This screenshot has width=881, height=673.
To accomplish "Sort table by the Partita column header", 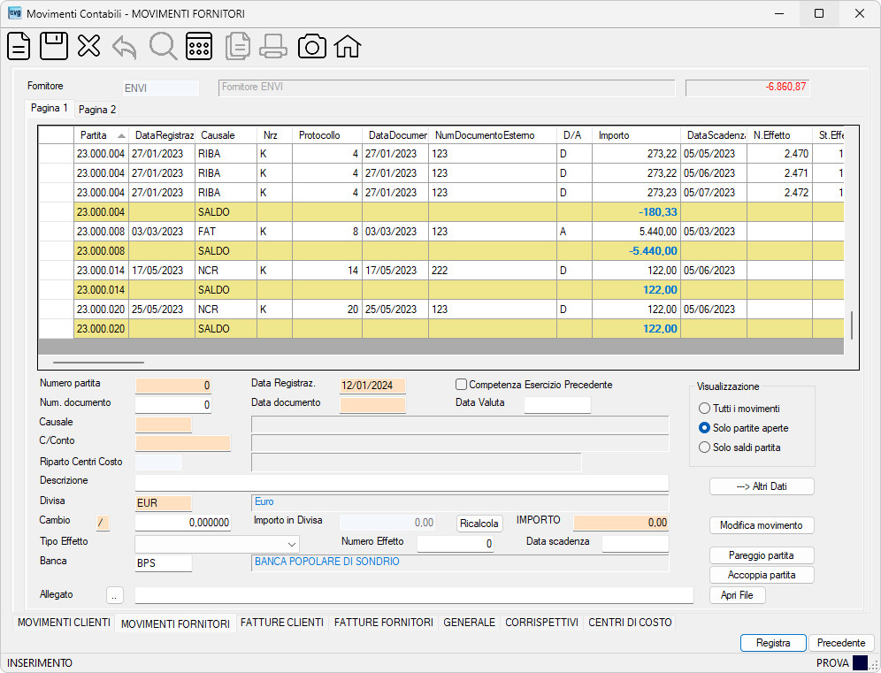I will click(x=101, y=135).
